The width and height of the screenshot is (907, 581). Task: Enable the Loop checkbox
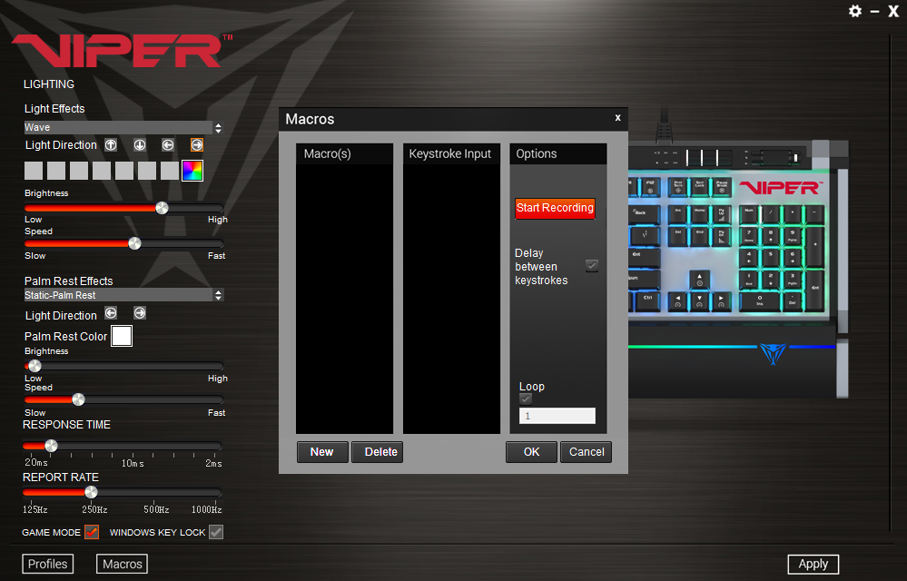(x=526, y=399)
